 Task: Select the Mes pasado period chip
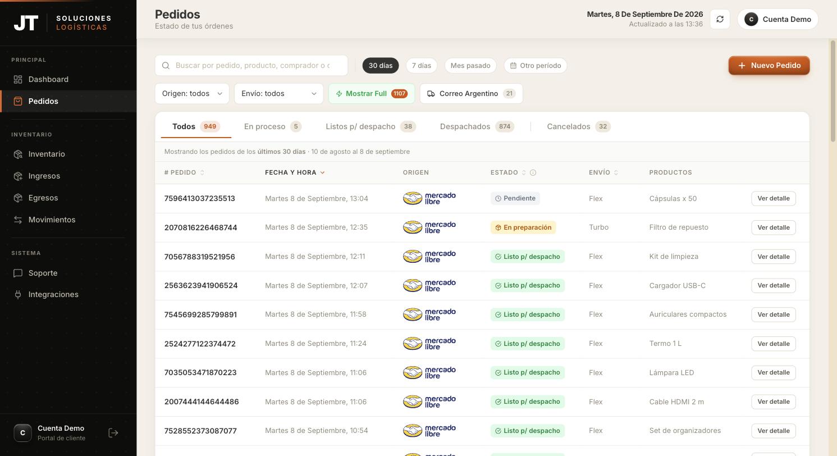tap(470, 66)
